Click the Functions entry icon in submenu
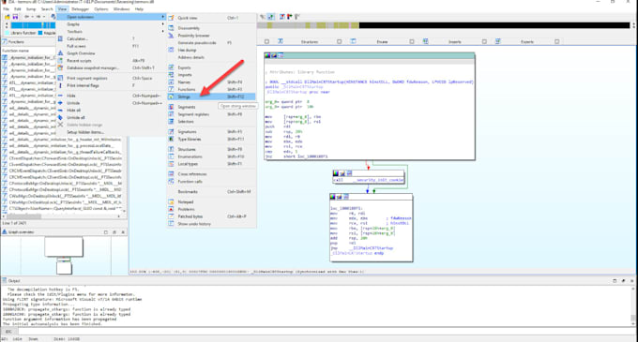Image resolution: width=638 pixels, height=342 pixels. point(172,89)
